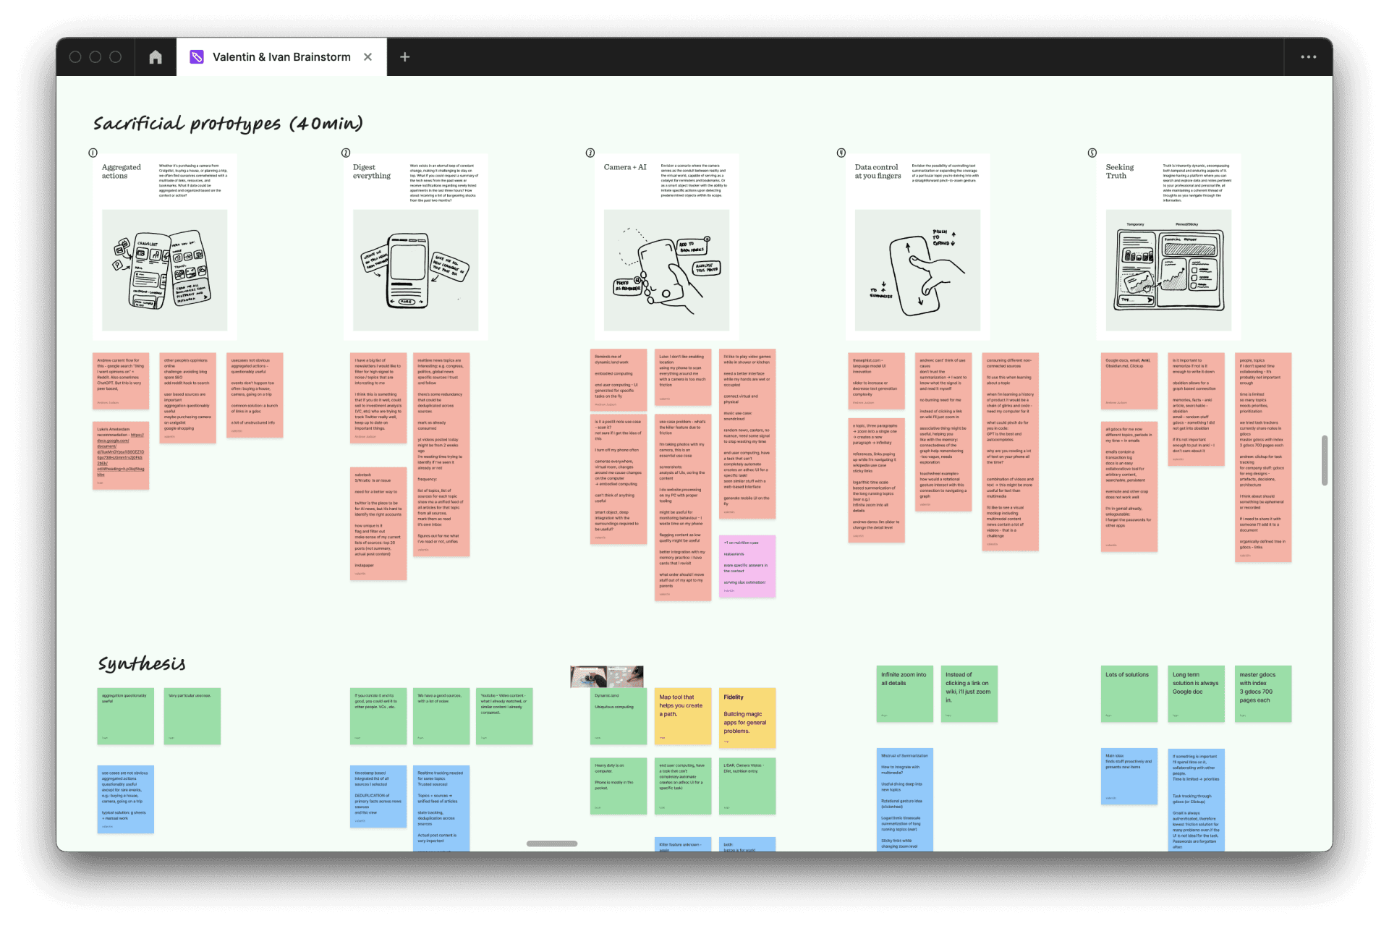The height and width of the screenshot is (926, 1389).
Task: Close the Valentin & Ivan Brainstorm tab
Action: [x=368, y=57]
